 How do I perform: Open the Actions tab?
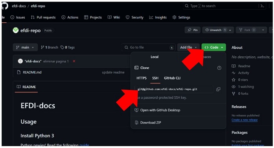pos(70,17)
